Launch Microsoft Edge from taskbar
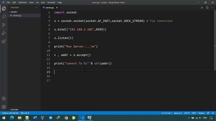Screen dimensions: 216x121 click(12, 118)
